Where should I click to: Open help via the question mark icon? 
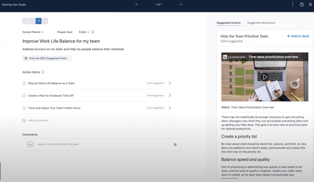[301, 5]
